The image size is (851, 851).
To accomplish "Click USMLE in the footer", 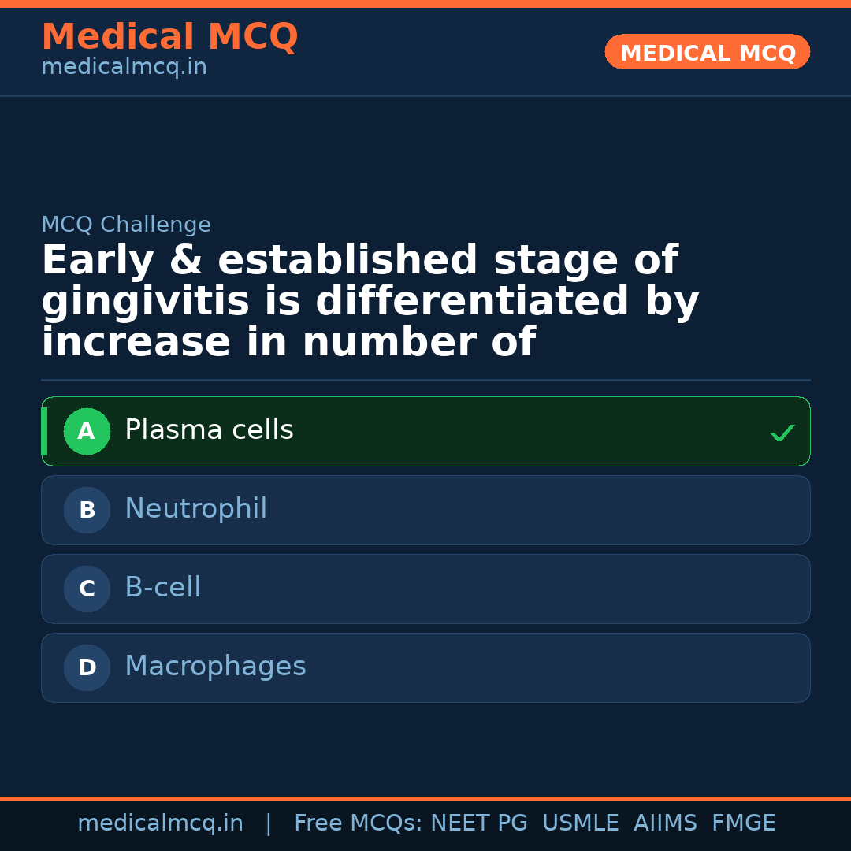I will click(580, 823).
